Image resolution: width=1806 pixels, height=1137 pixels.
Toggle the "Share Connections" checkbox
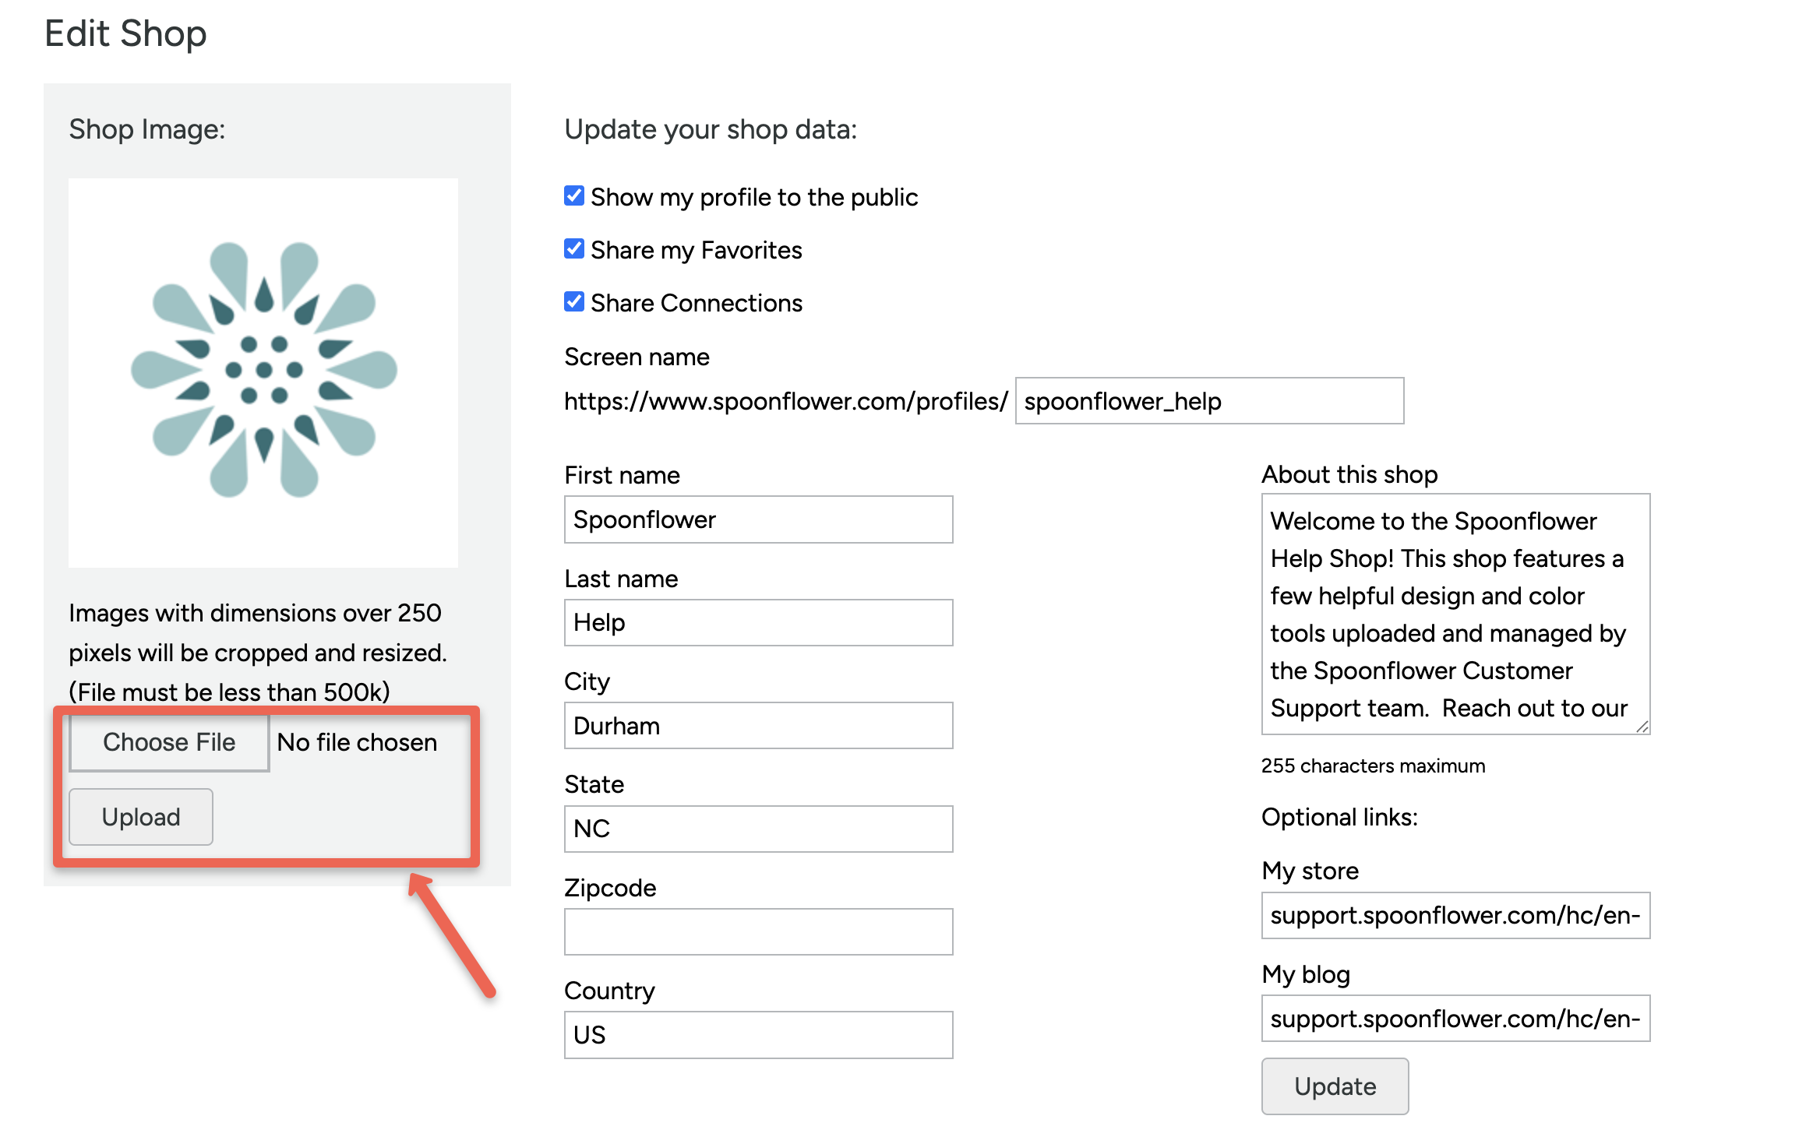(x=573, y=301)
